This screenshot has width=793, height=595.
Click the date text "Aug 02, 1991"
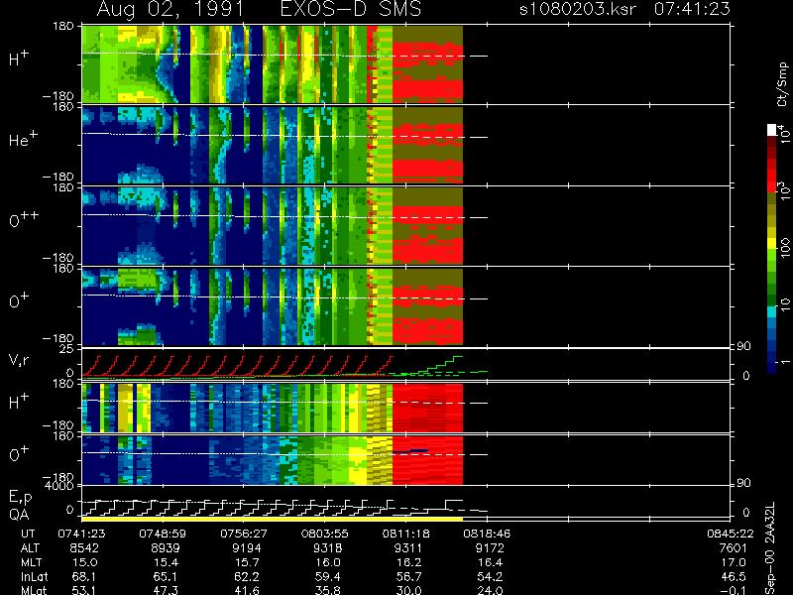170,9
